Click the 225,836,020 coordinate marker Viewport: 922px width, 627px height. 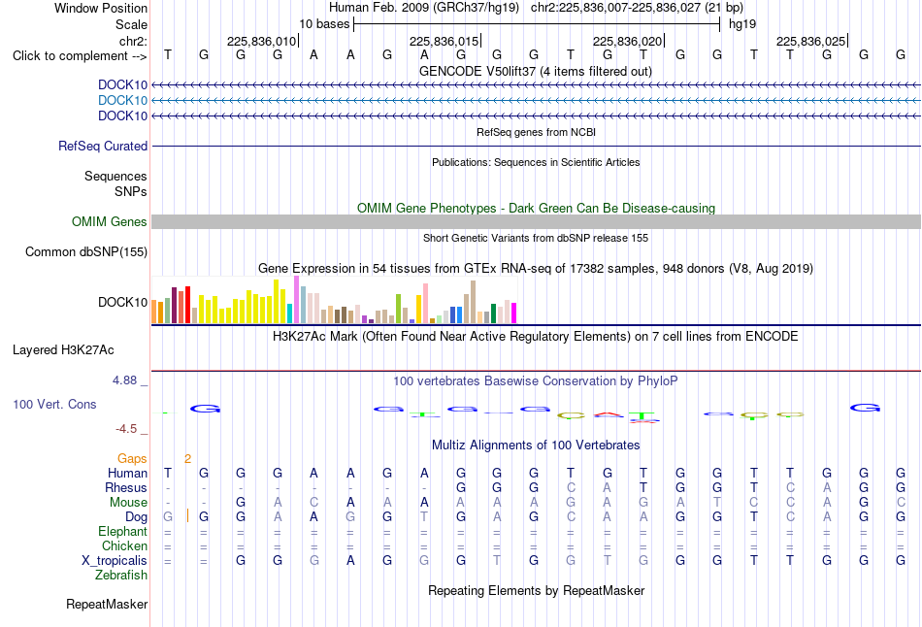coord(627,41)
